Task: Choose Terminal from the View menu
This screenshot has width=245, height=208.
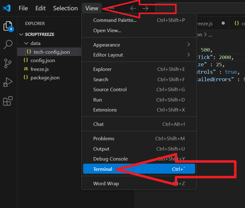Action: (x=139, y=169)
